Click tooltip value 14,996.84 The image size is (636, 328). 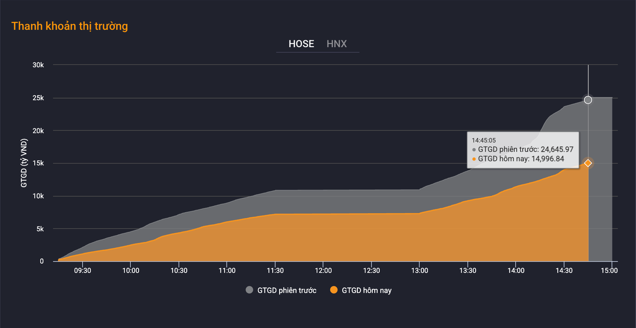click(x=548, y=159)
